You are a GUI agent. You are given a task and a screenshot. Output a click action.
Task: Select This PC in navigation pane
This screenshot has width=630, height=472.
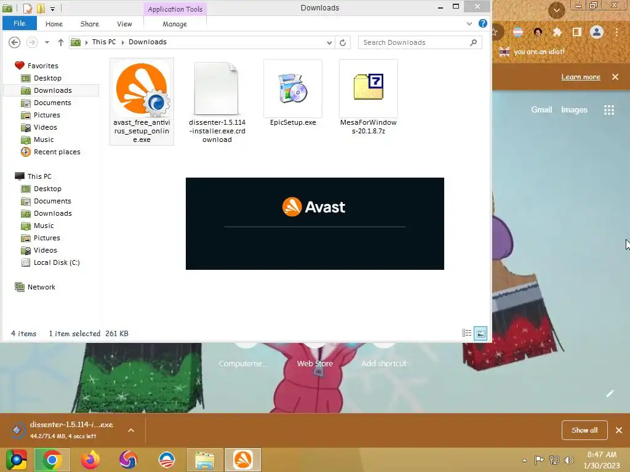click(39, 176)
